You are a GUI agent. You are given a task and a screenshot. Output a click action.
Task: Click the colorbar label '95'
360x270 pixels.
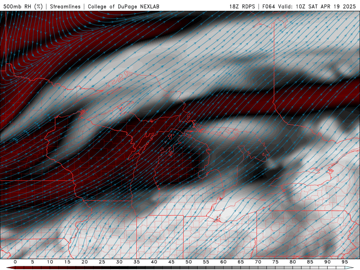coord(345,262)
